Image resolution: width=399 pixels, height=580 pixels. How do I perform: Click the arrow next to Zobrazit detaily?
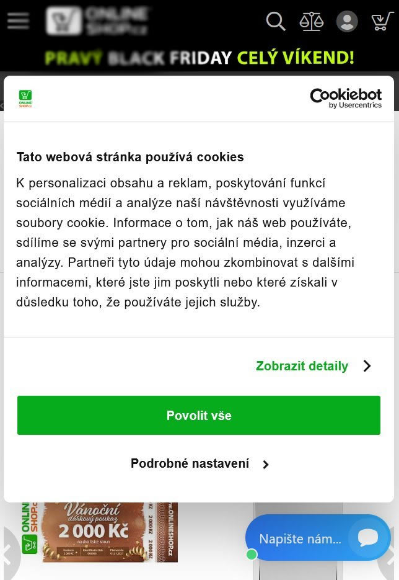click(x=367, y=366)
